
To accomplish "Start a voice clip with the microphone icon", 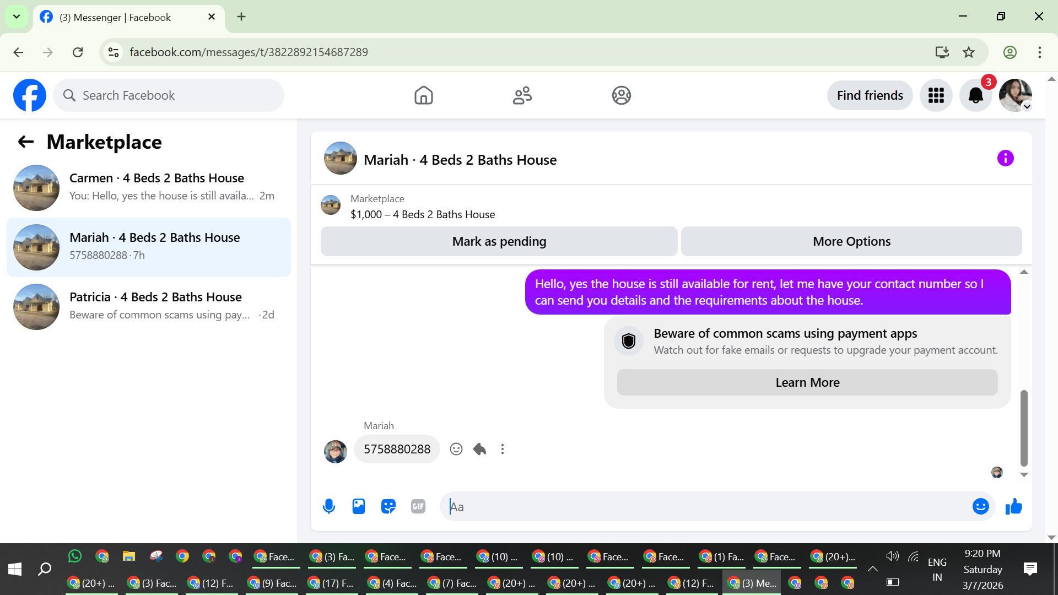I will (x=329, y=506).
